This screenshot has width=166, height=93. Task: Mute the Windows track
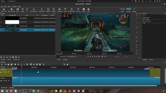tap(4, 72)
